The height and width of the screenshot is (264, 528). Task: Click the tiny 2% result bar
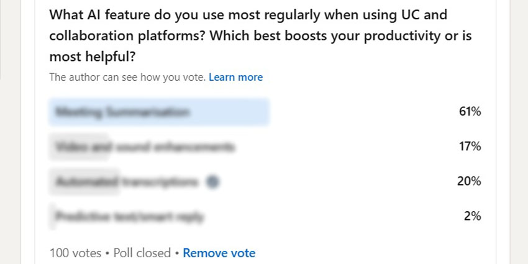point(52,217)
